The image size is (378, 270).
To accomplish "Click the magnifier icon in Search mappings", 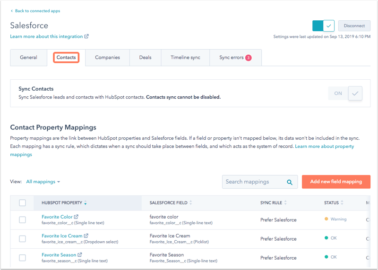I will click(290, 182).
